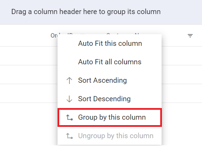Screen dimensions: 202x146
Task: Select Group by this column option
Action: click(110, 117)
